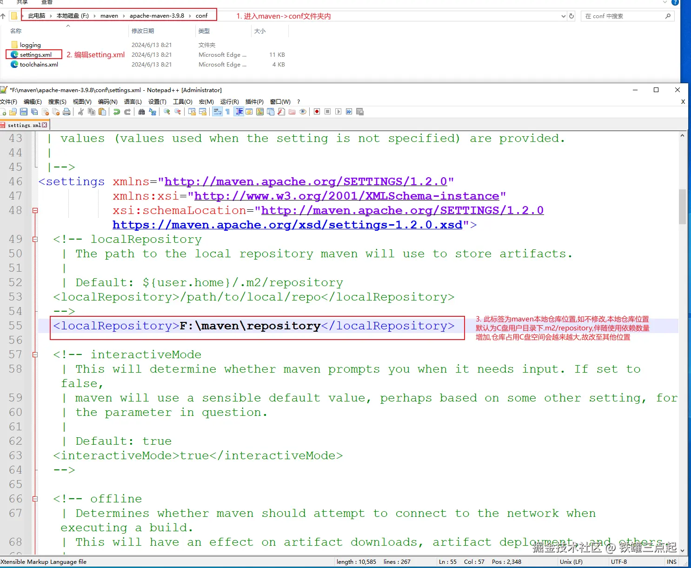
Task: Toggle synchronize horizontal scrolling button
Action: (x=202, y=112)
